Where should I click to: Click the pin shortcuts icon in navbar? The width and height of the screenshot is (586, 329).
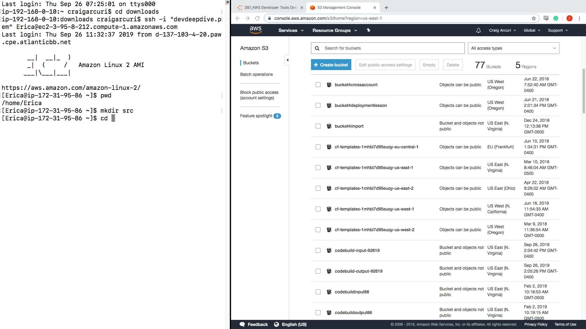pos(368,30)
